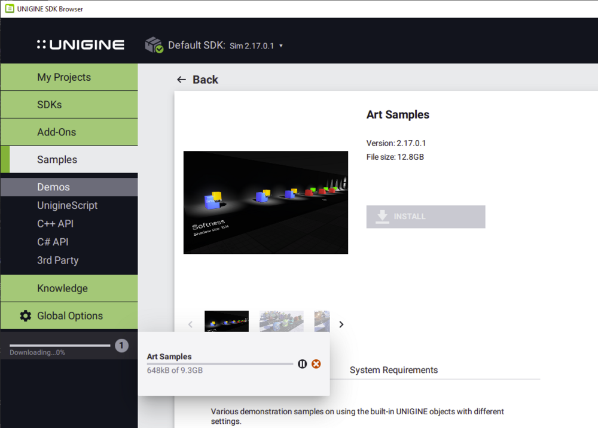Select the C++ API samples category
Screen dimensions: 598x428
pyautogui.click(x=55, y=224)
